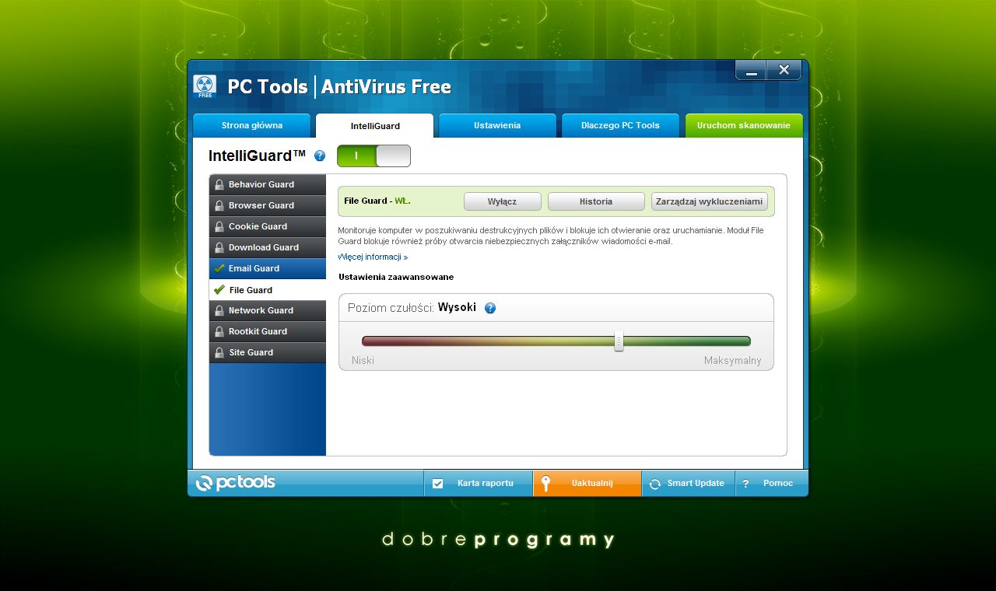996x591 pixels.
Task: Click the lock icon on Site Guard
Action: coord(219,353)
